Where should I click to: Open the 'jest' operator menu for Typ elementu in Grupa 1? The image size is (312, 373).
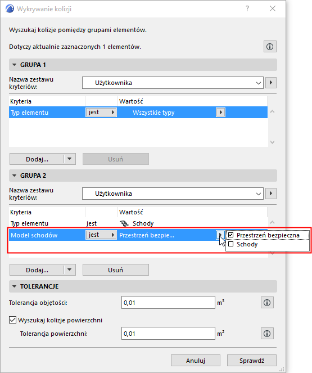pos(101,112)
